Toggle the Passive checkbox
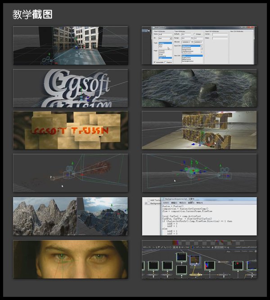This screenshot has height=300, width=270. tap(165, 62)
